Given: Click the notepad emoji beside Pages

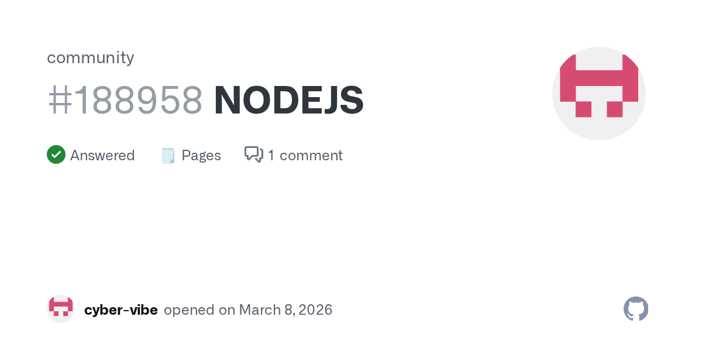Looking at the screenshot, I should pyautogui.click(x=168, y=156).
